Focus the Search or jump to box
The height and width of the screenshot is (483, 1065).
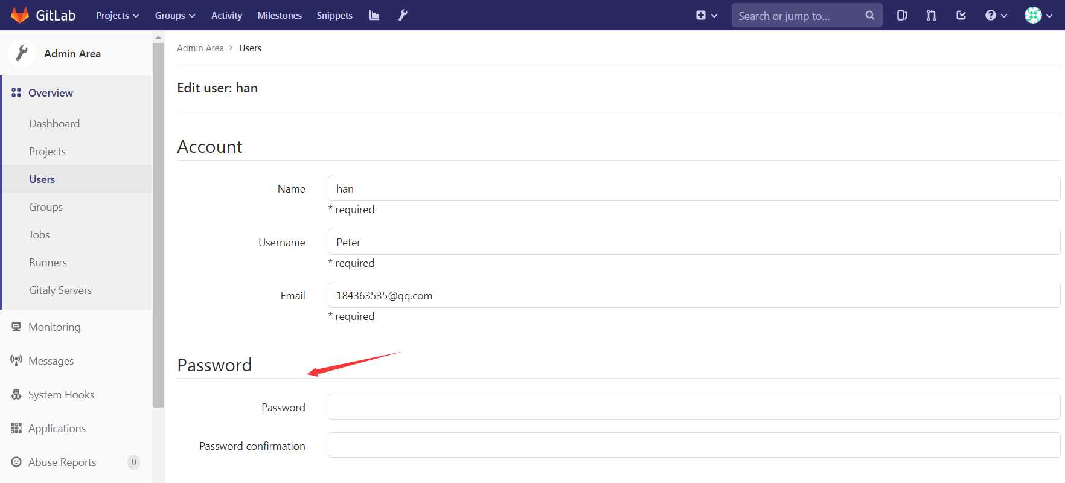(x=807, y=16)
